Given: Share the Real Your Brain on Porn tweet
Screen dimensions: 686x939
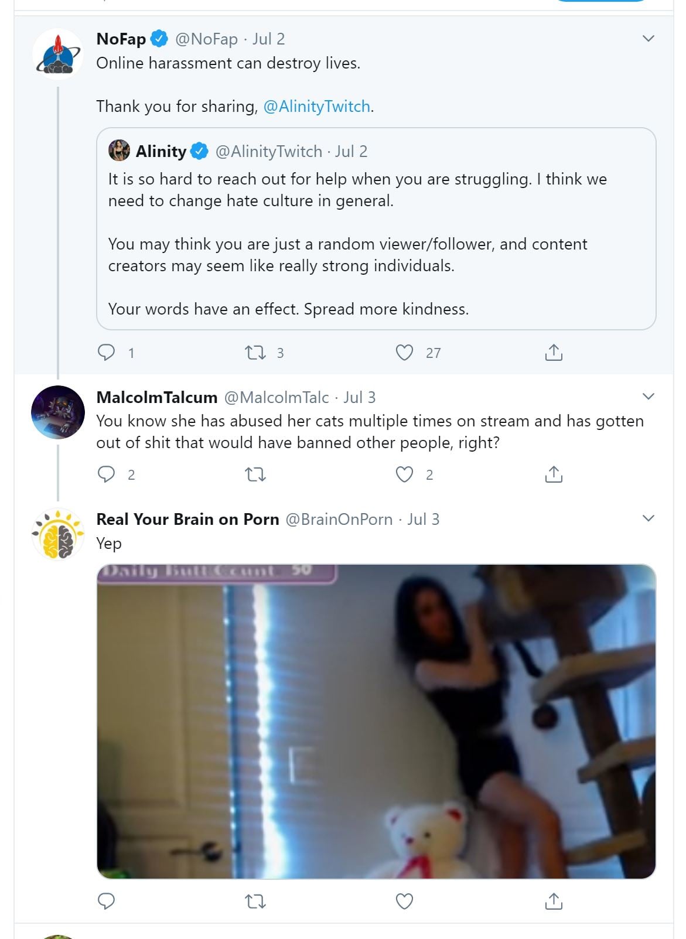Looking at the screenshot, I should 554,900.
